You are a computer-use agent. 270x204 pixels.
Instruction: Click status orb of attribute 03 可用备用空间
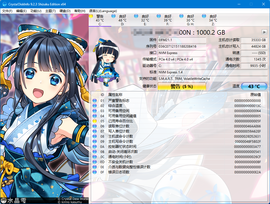tap(95, 111)
